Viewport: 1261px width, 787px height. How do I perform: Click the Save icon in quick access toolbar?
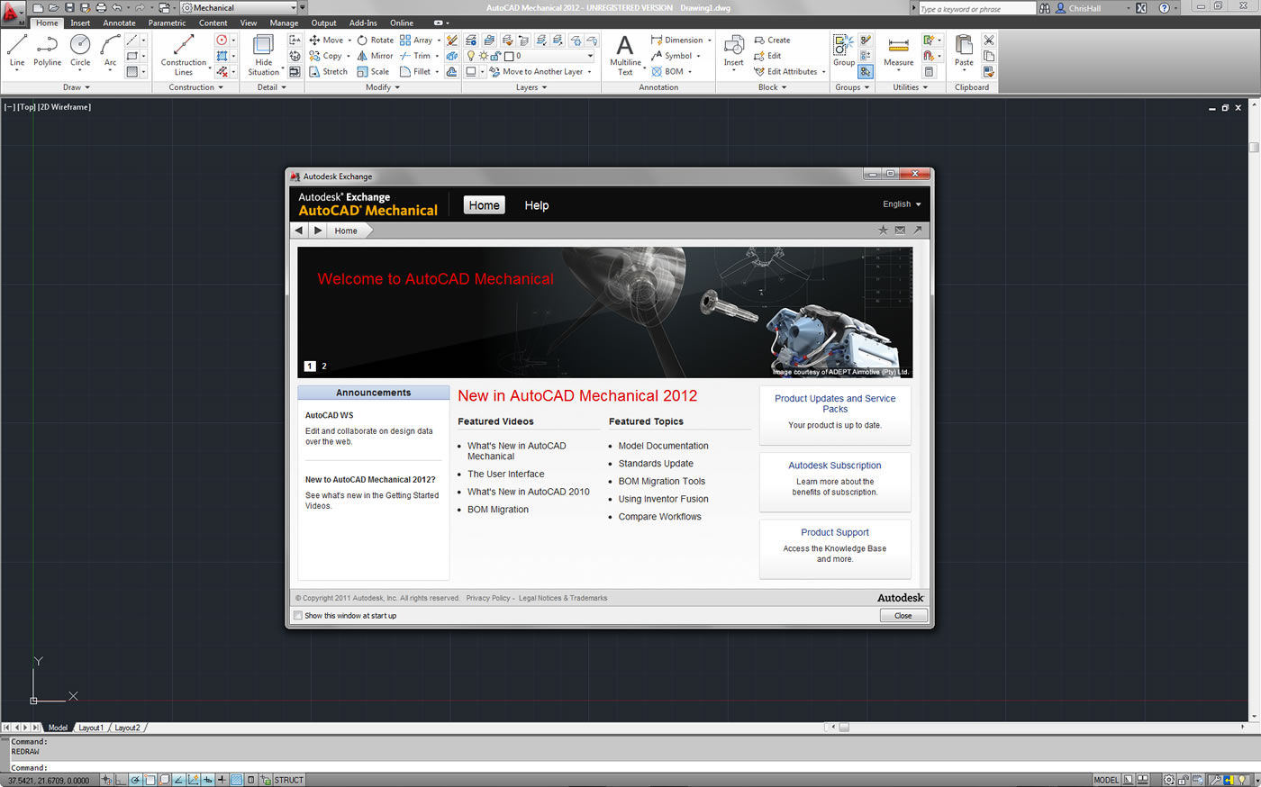coord(69,8)
